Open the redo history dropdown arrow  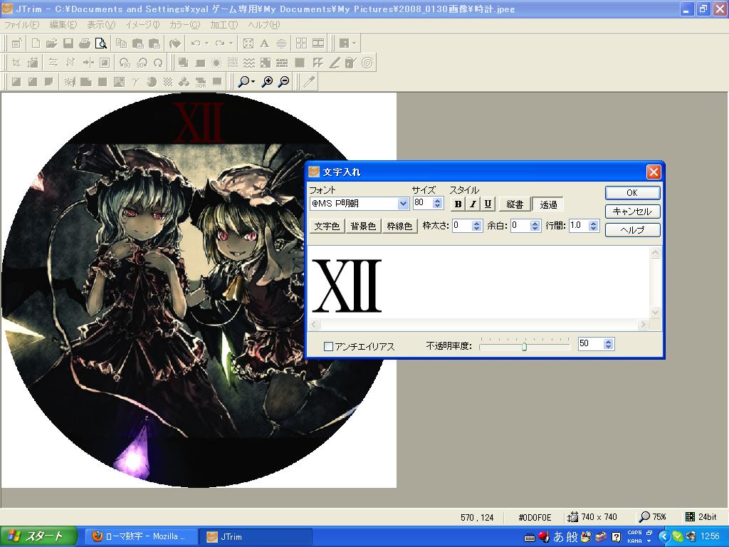pyautogui.click(x=231, y=43)
